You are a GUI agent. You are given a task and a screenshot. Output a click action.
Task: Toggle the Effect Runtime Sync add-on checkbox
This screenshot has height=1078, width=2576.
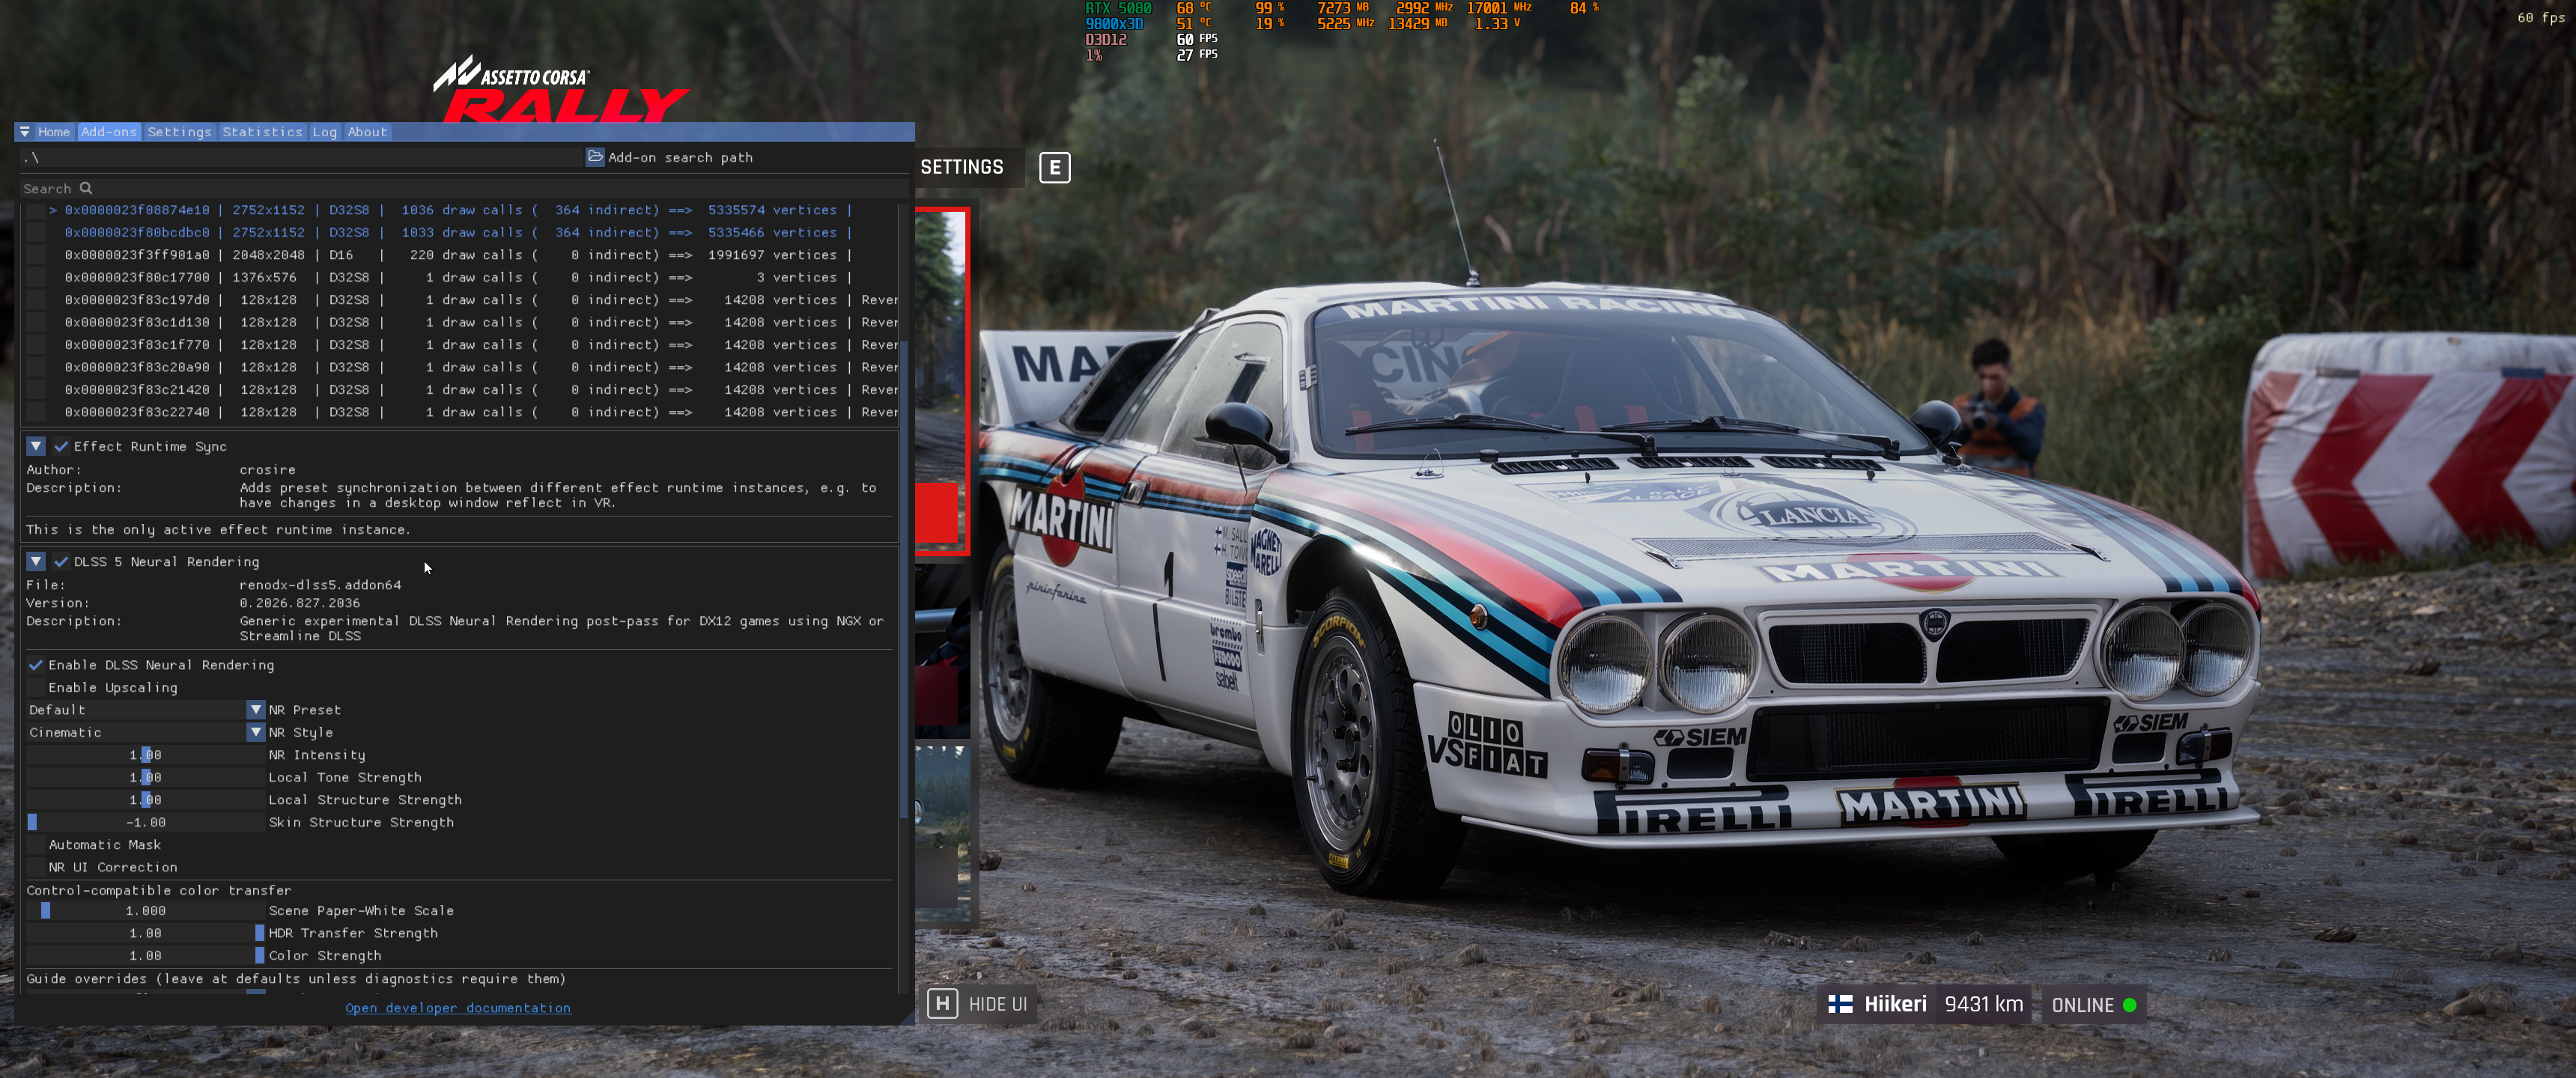61,447
